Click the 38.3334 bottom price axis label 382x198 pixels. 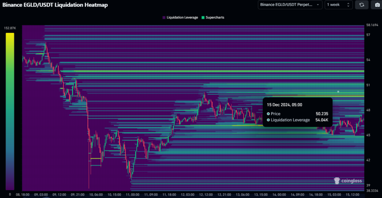point(372,191)
